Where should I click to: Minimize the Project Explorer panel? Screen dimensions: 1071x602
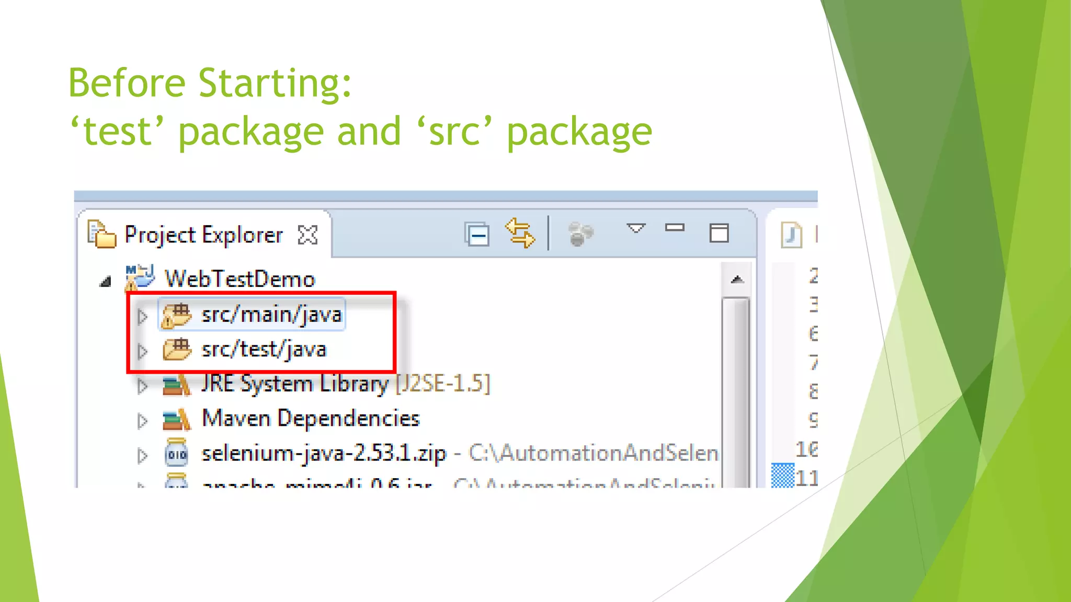[x=675, y=228]
